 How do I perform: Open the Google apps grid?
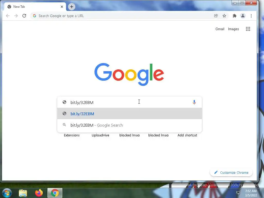point(248,29)
